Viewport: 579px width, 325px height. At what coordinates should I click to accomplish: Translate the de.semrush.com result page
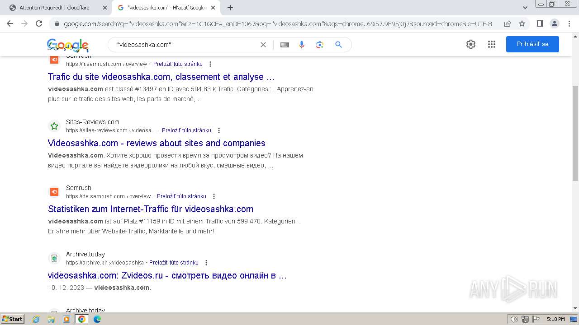[181, 196]
